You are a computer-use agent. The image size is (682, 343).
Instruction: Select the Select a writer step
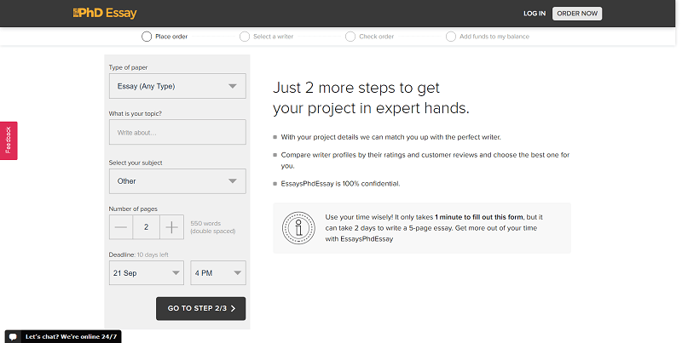(x=246, y=37)
